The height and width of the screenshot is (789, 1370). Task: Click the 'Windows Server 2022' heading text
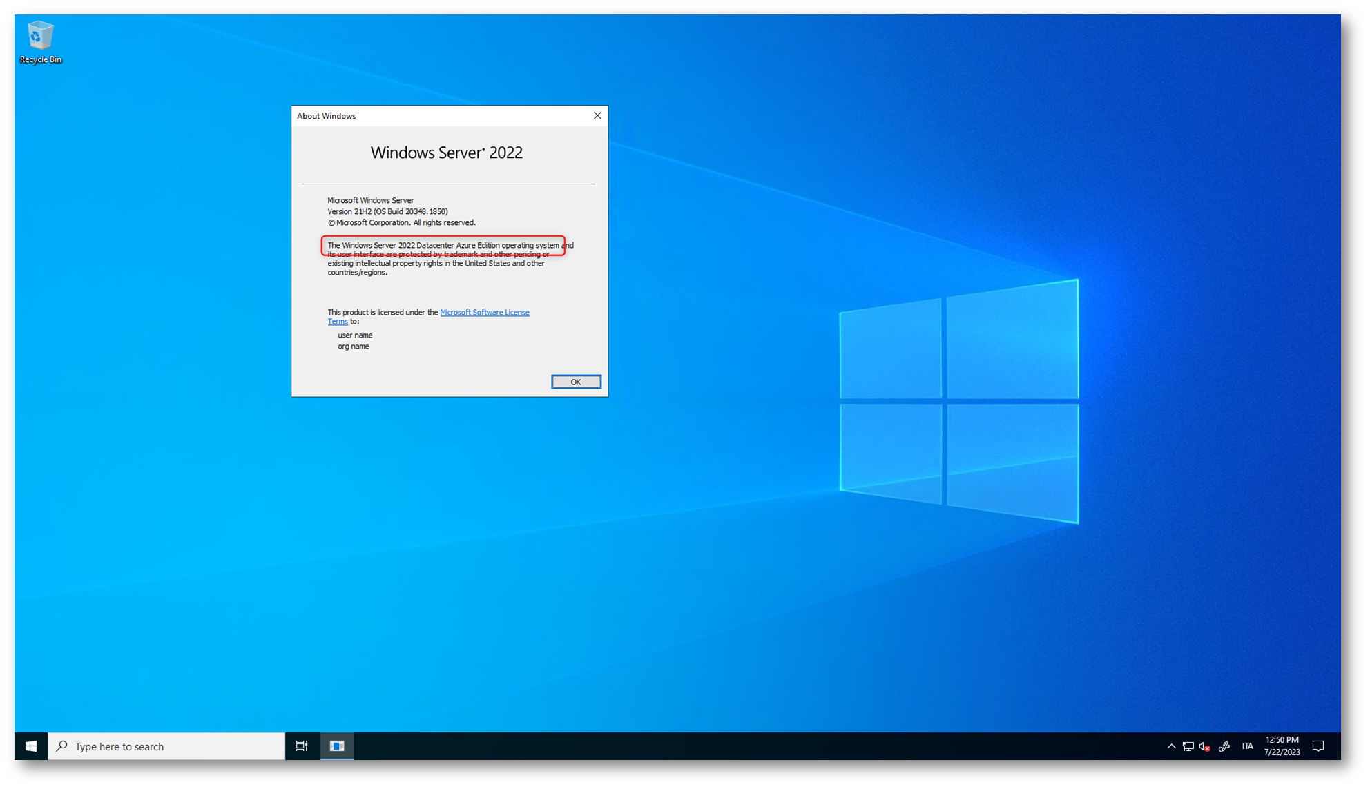(447, 153)
